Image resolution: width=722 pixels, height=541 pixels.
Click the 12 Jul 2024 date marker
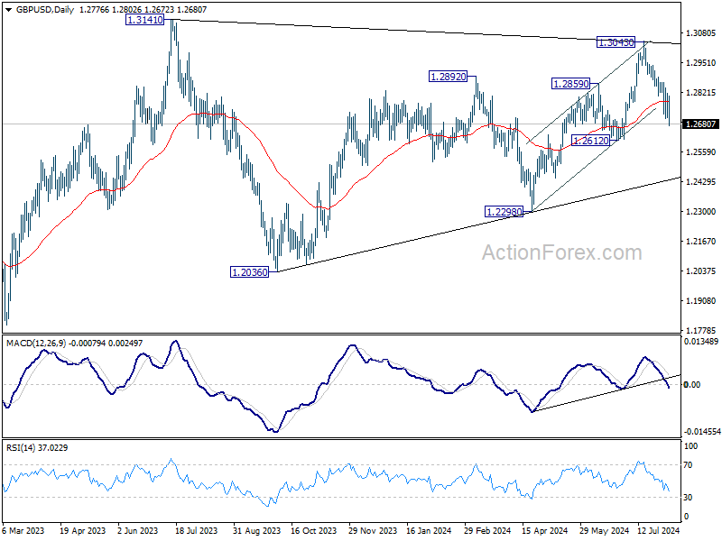coord(659,530)
